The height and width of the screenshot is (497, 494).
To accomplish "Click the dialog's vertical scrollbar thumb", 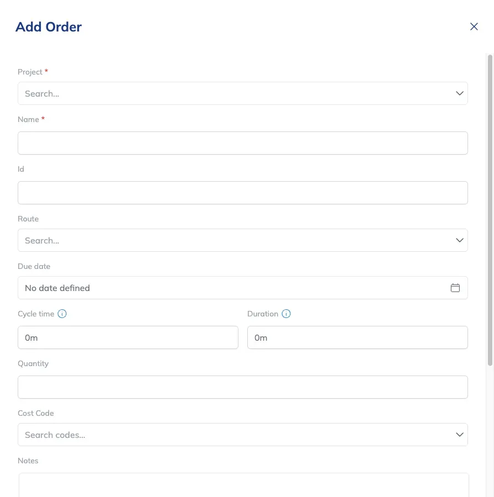I will tap(490, 210).
